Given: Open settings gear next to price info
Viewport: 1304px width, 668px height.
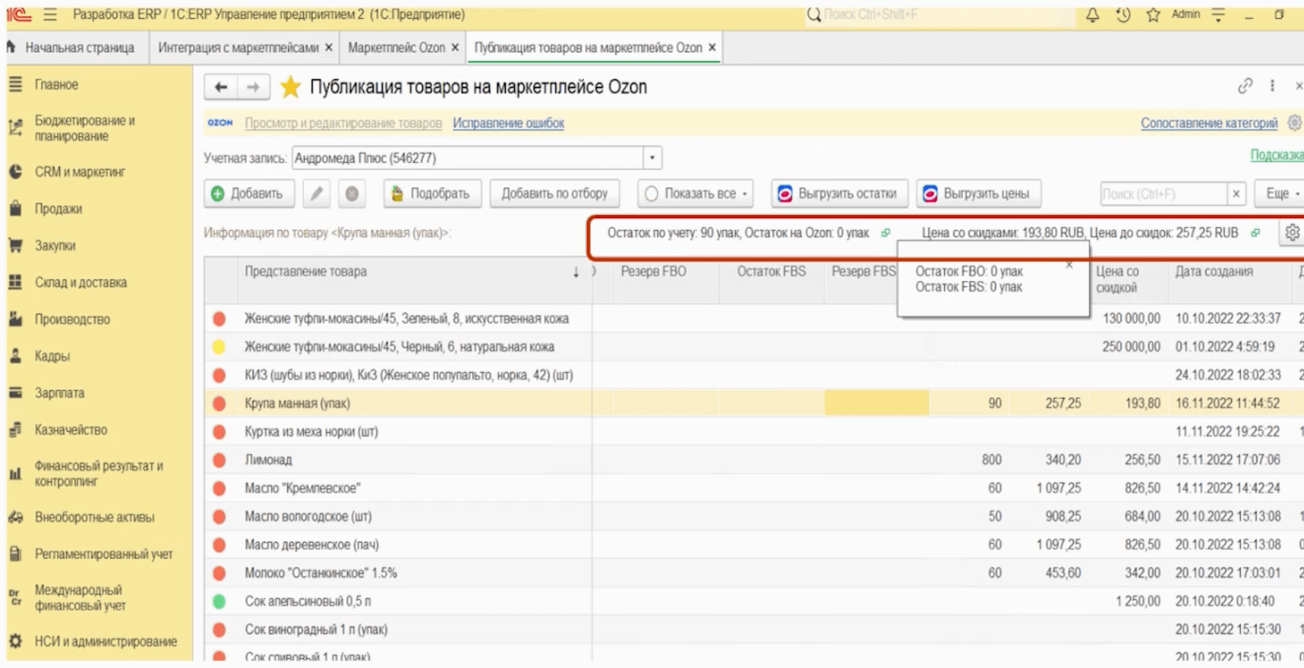Looking at the screenshot, I should [x=1292, y=233].
